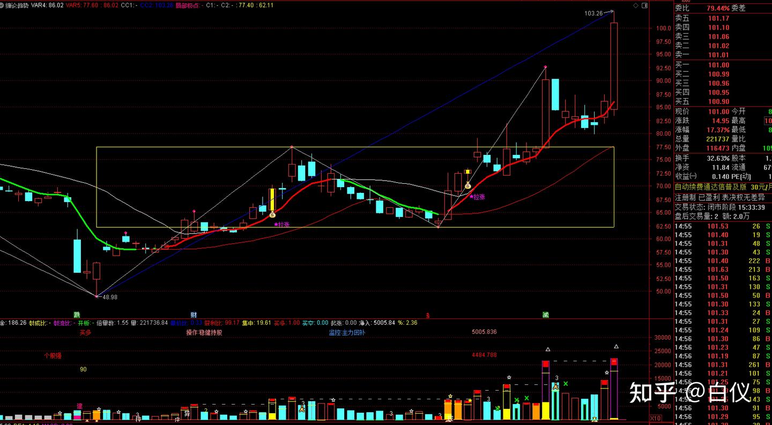Click the 现价 value 101.00
The width and height of the screenshot is (772, 425).
coord(718,112)
